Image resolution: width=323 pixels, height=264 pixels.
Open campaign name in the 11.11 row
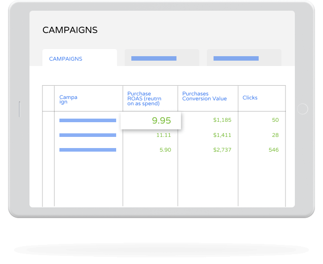[88, 135]
